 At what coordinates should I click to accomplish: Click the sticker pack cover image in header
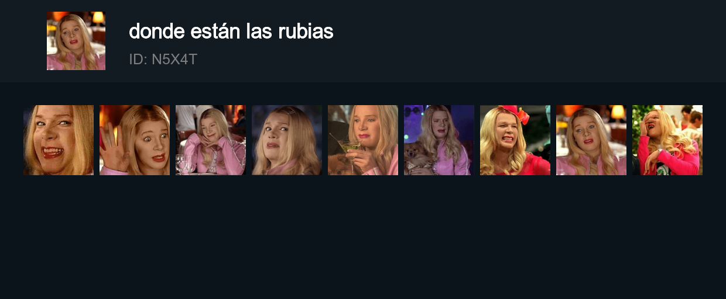[x=76, y=41]
